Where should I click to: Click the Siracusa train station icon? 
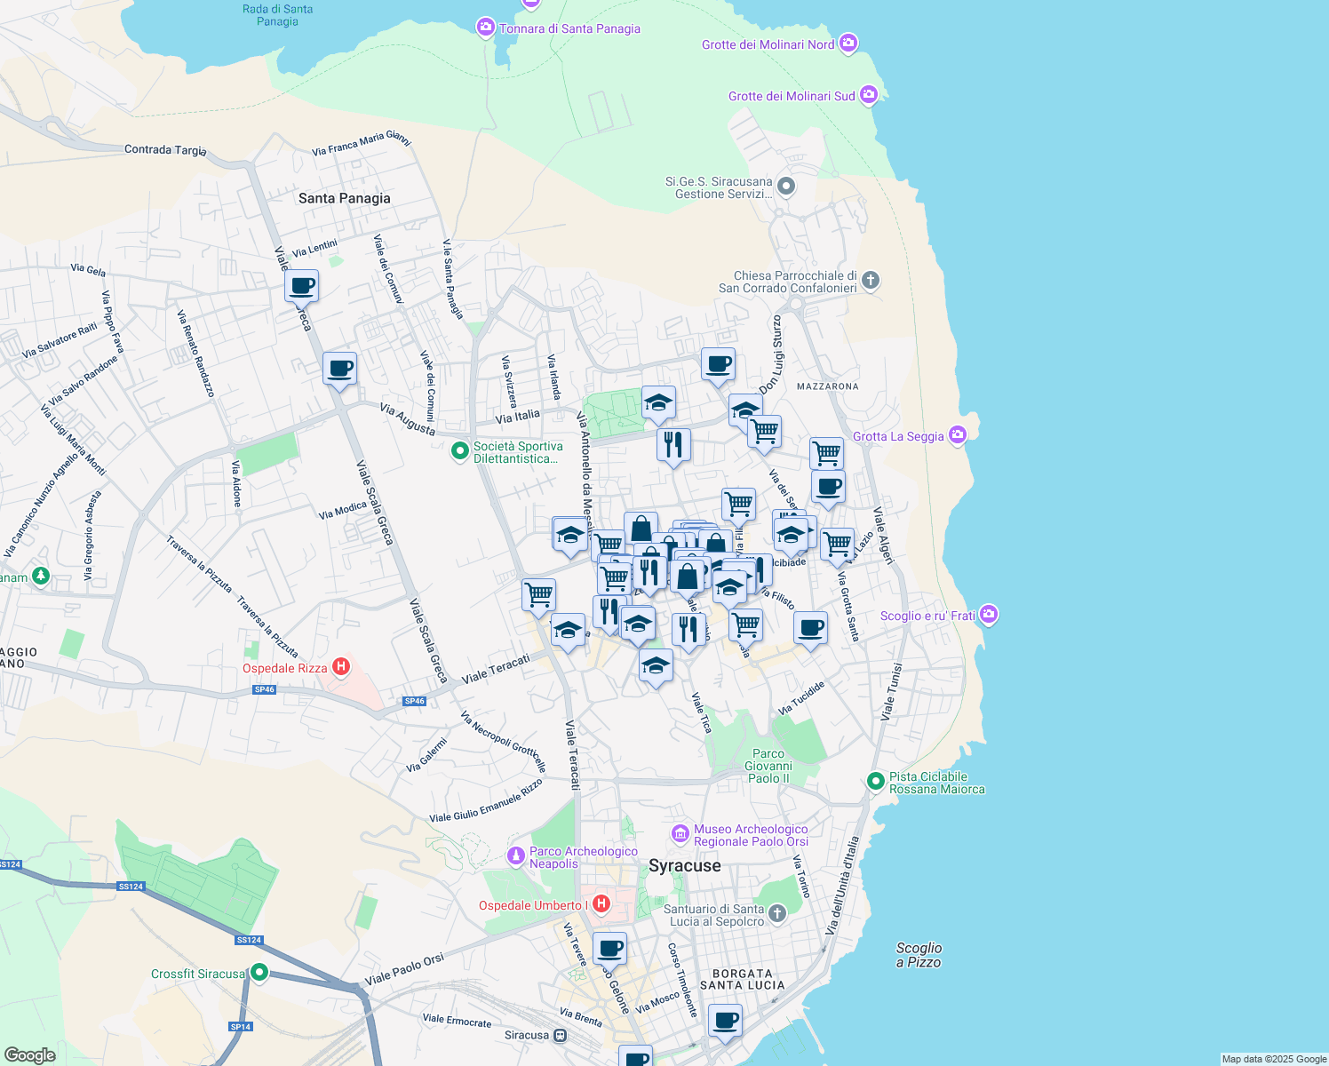560,1035
